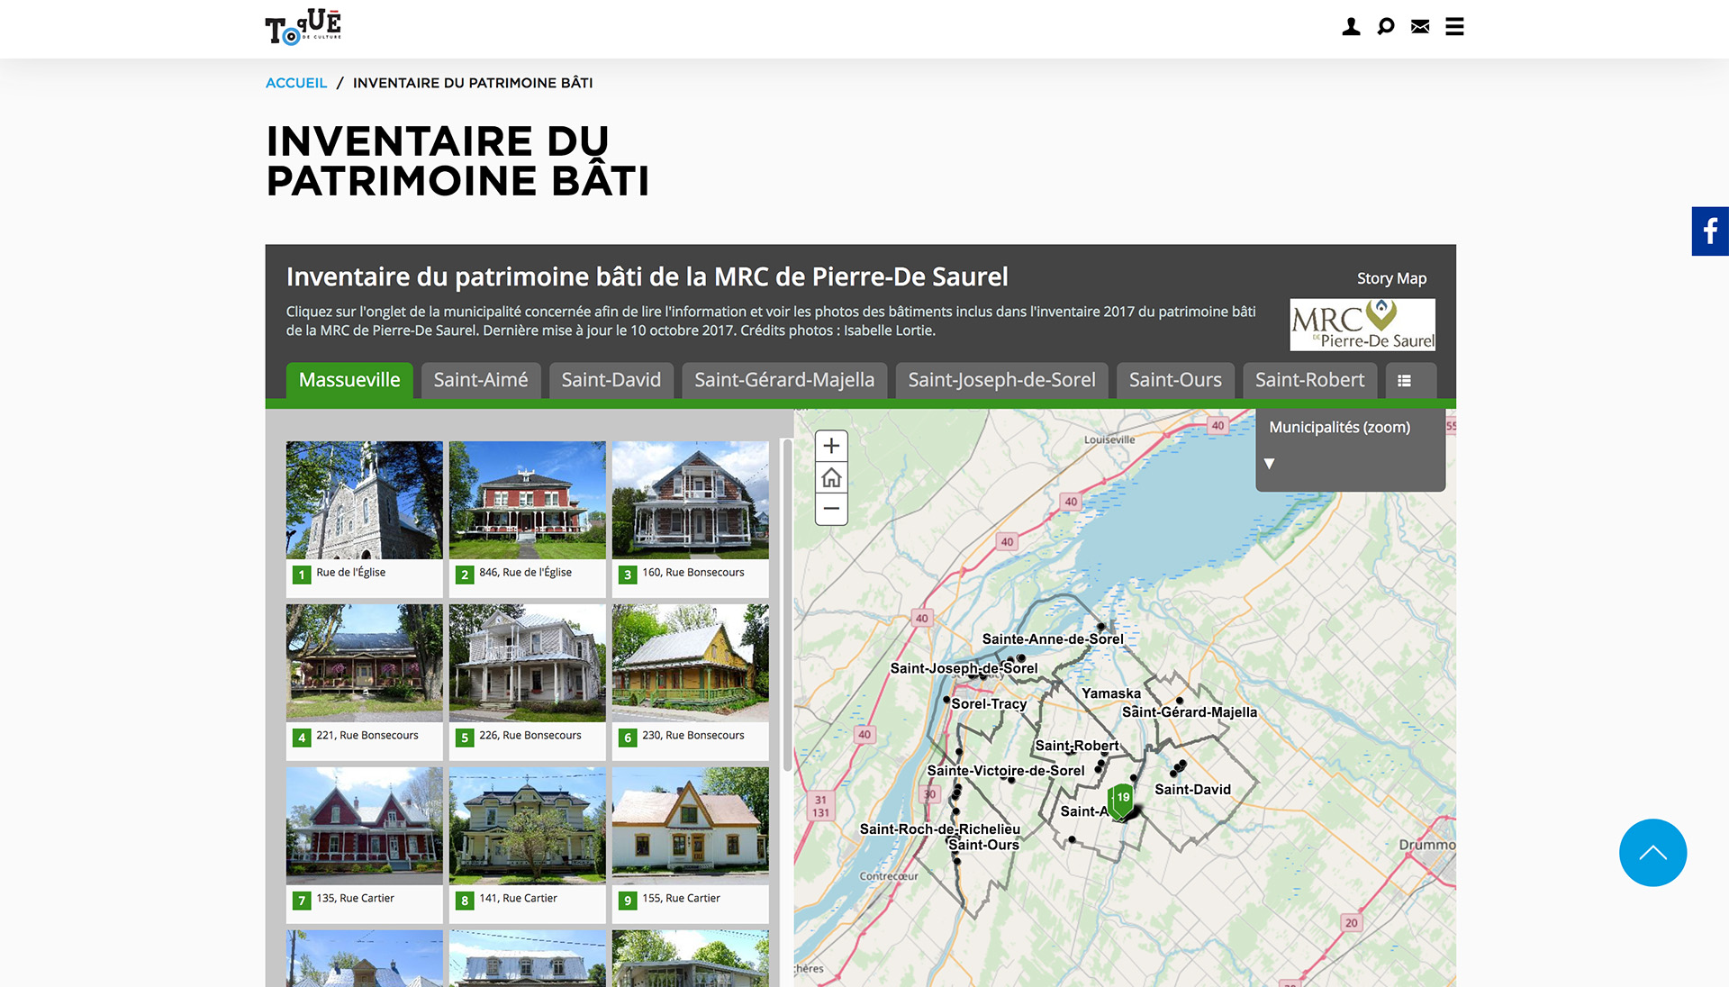Open the hamburger menu icon
The width and height of the screenshot is (1729, 987).
pos(1454,27)
